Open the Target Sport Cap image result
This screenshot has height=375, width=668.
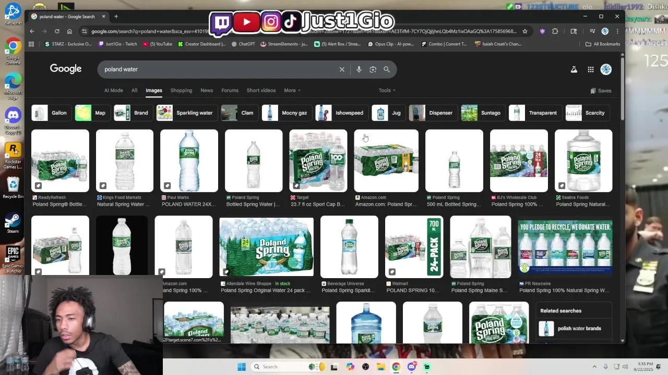(x=318, y=161)
